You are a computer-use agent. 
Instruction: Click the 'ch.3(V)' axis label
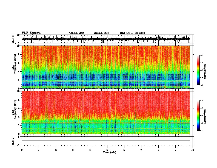point(13,141)
